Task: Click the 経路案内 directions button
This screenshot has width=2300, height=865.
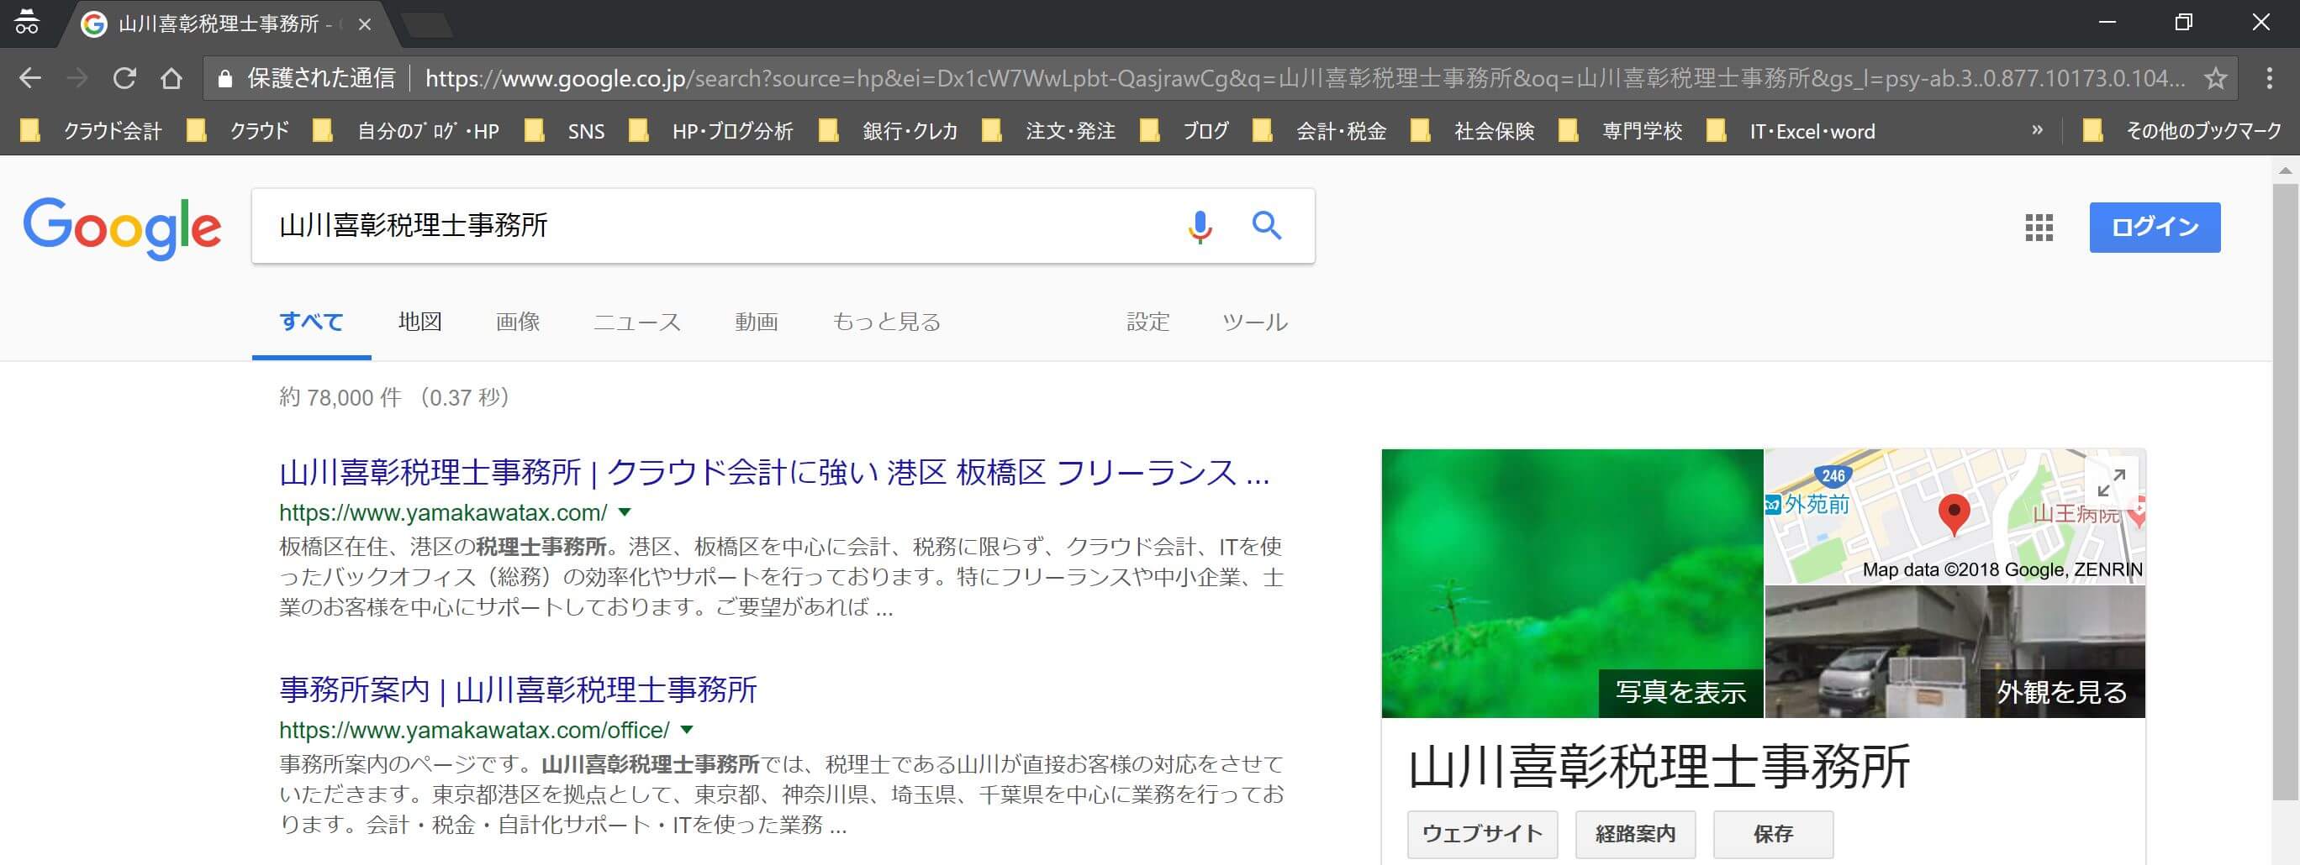Action: point(1635,834)
